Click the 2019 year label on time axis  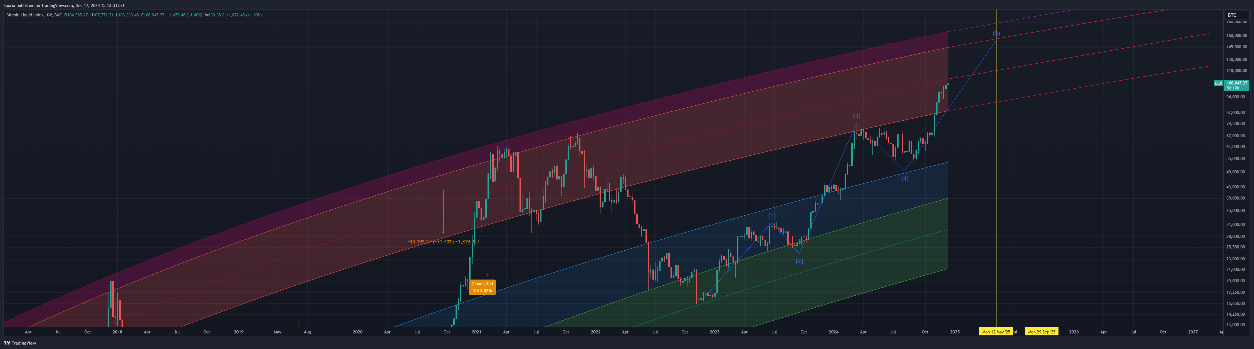tap(239, 332)
